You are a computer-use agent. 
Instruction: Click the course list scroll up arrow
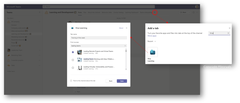126,49
